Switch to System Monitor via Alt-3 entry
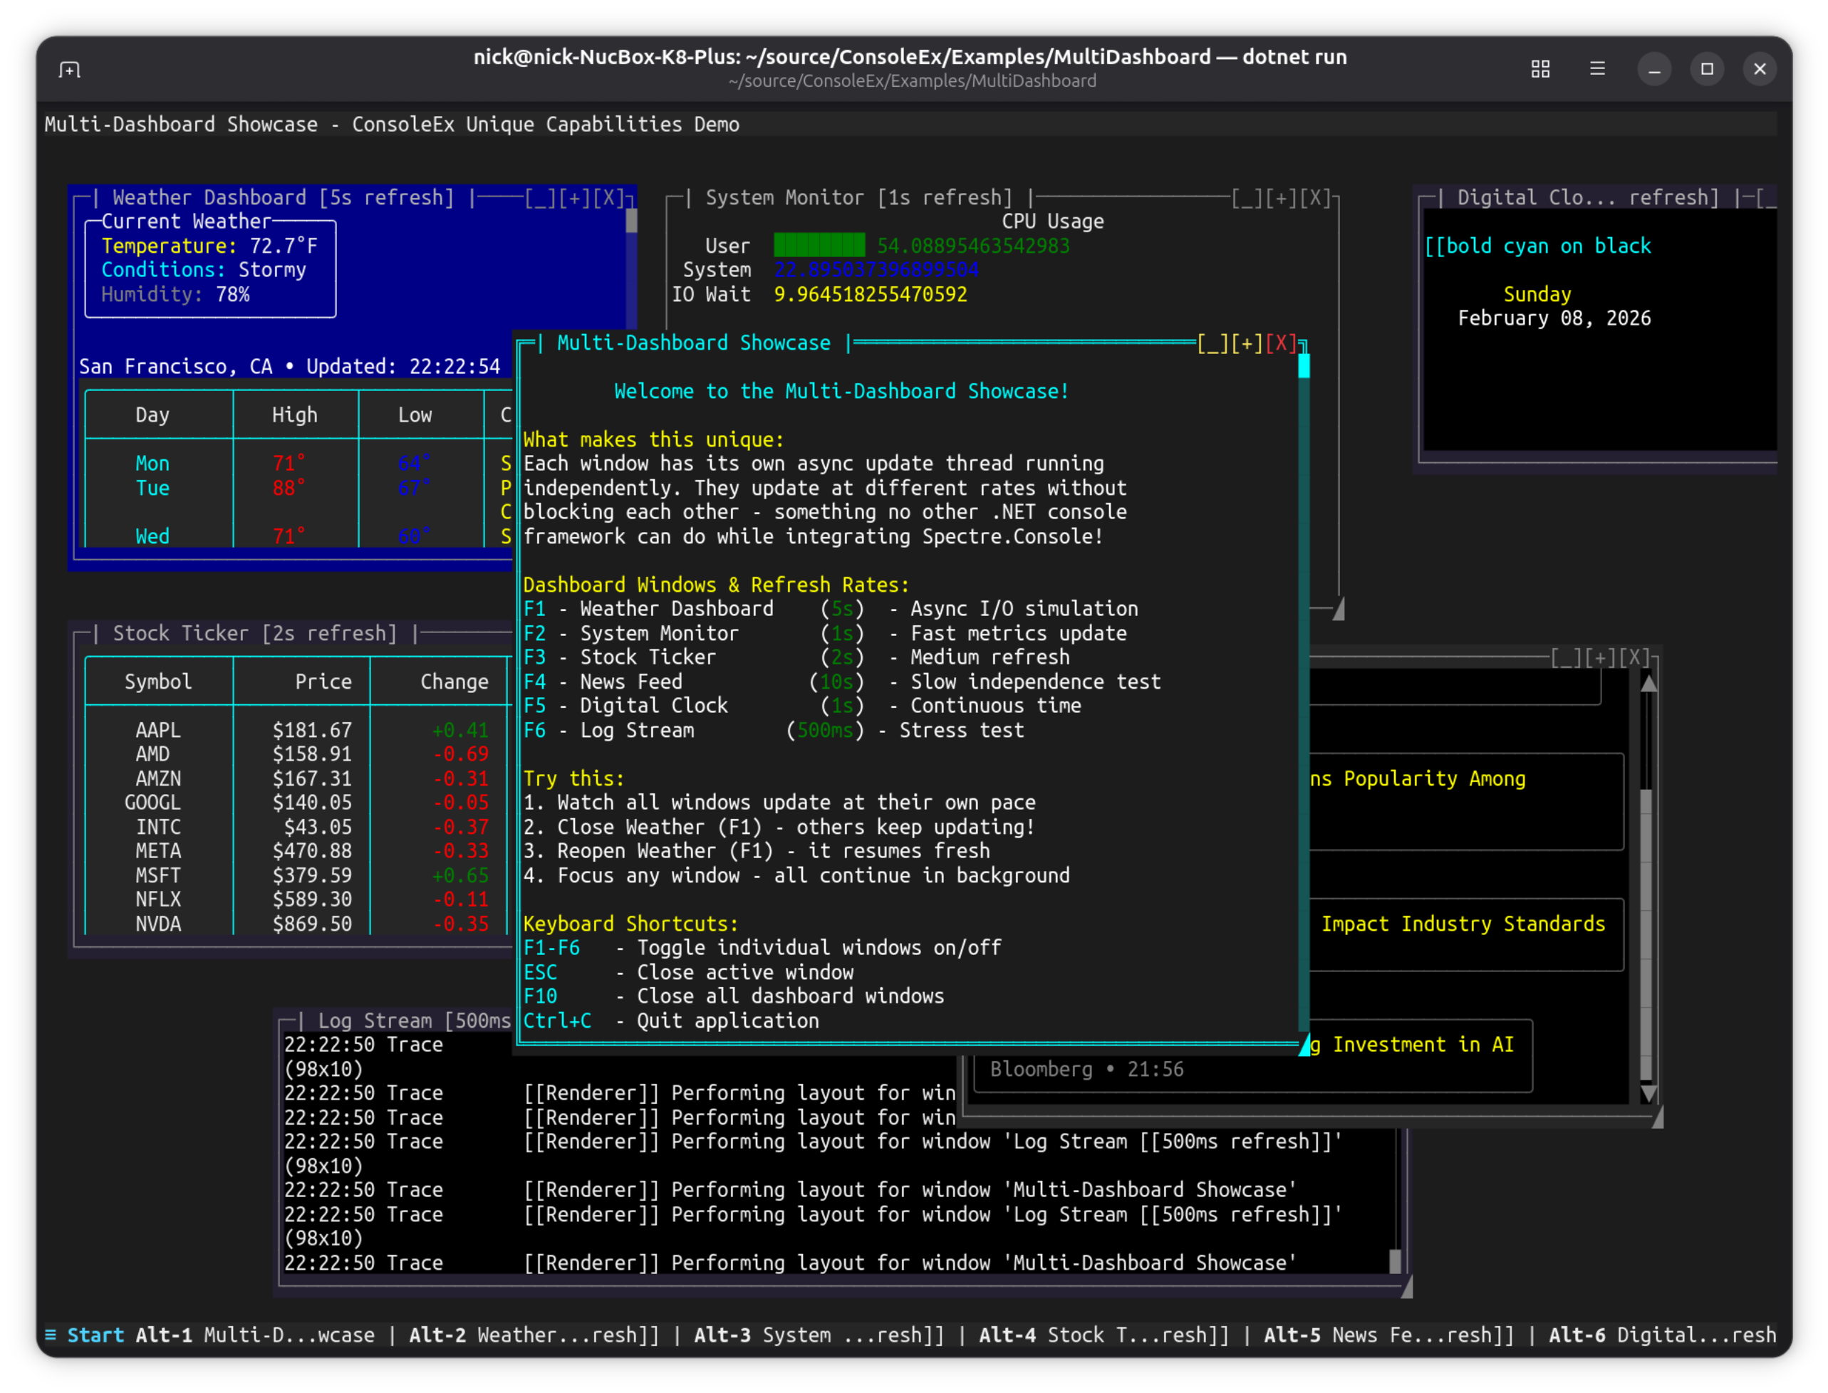The width and height of the screenshot is (1828, 1393). (x=817, y=1335)
